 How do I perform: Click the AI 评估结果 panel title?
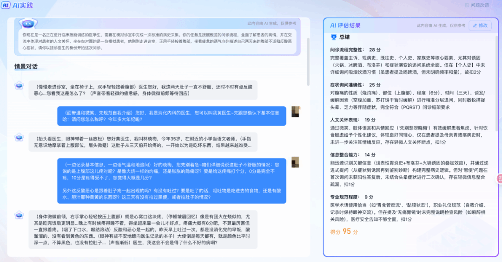pos(345,26)
